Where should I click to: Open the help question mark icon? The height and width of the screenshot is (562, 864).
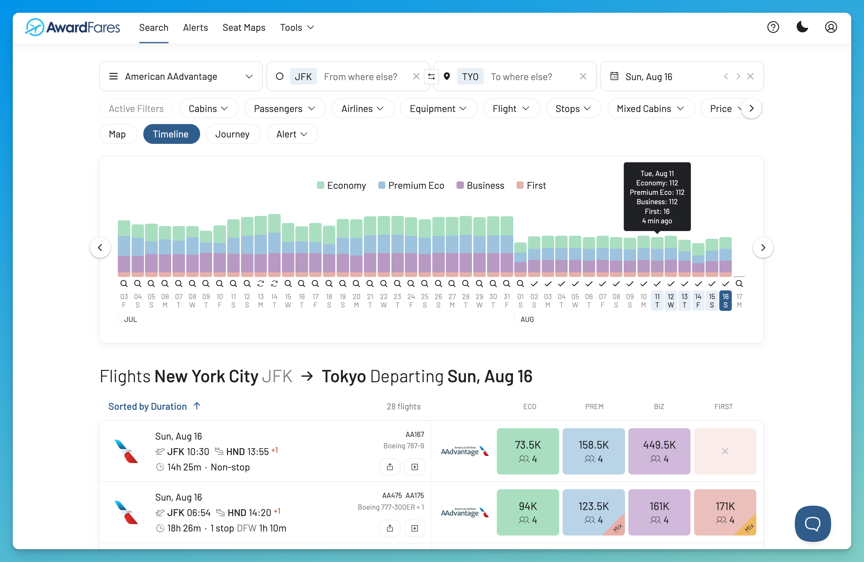click(773, 27)
